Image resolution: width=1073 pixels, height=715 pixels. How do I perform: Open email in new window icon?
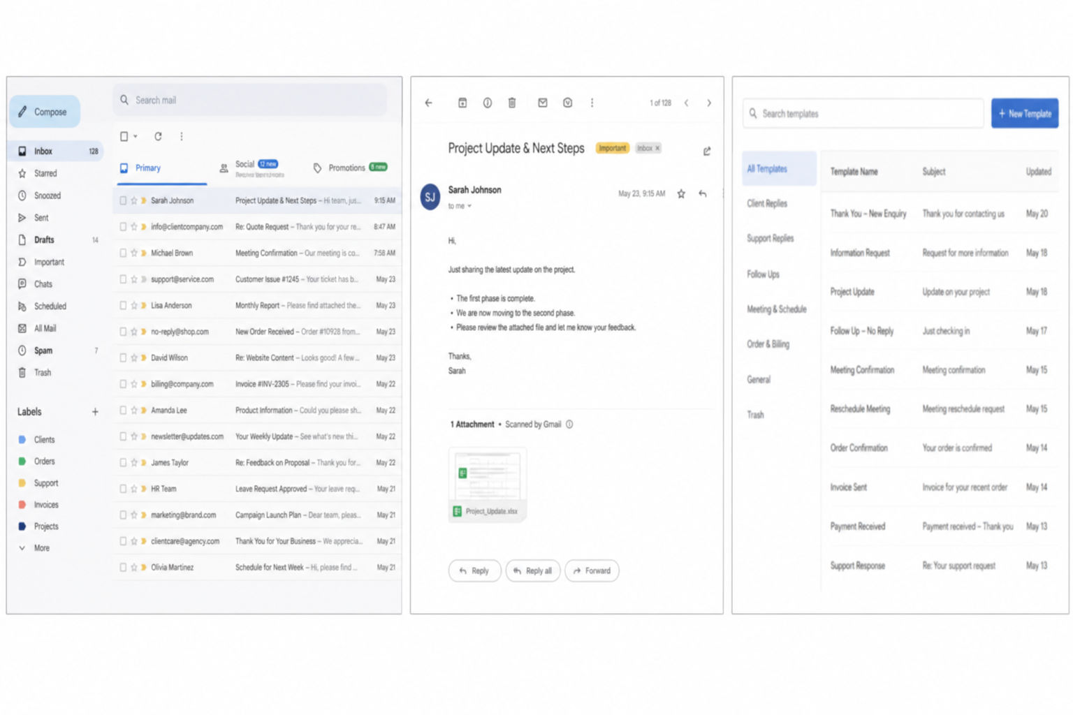[x=707, y=151]
